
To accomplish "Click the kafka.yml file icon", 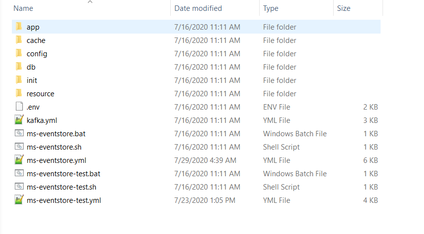I will click(x=19, y=120).
